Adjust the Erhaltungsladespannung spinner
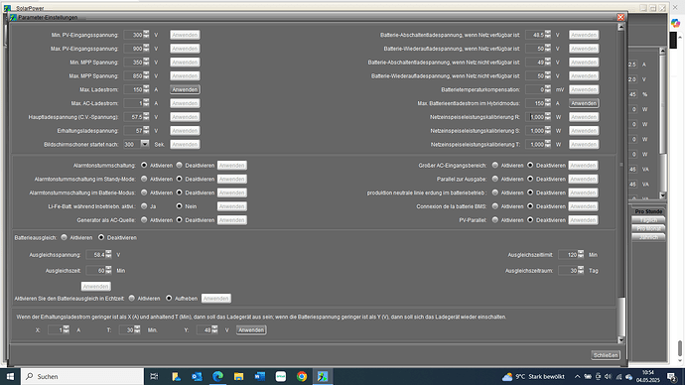Screen dimensions: 685x385 pyautogui.click(x=146, y=131)
